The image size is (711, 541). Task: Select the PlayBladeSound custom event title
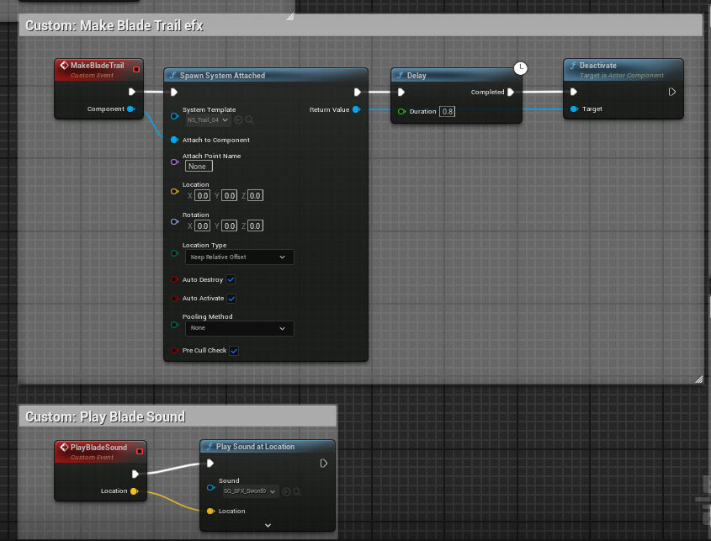(98, 447)
